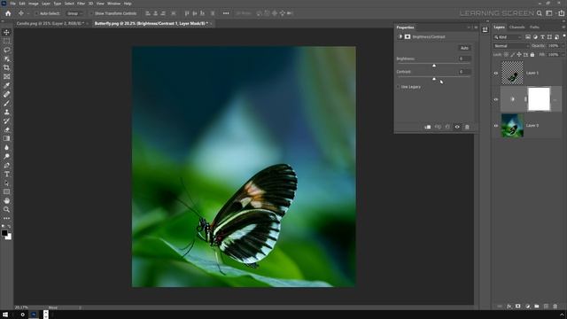This screenshot has width=567, height=319.
Task: Clip adjustment to layer in Properties panel
Action: 427,127
